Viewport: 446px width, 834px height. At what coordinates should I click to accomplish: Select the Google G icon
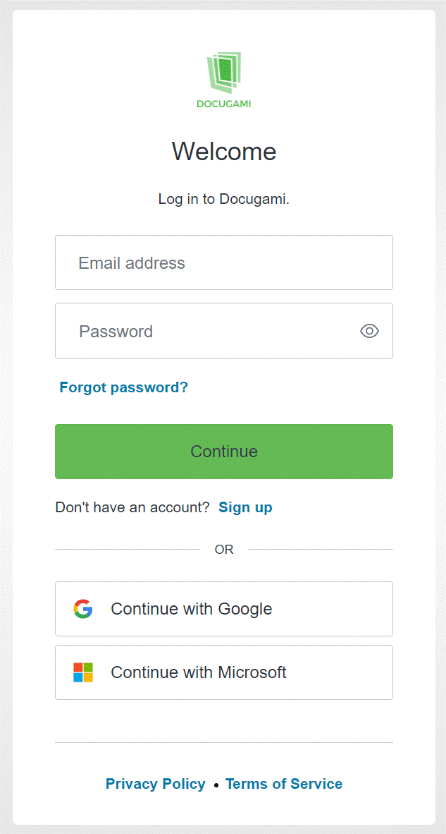pyautogui.click(x=82, y=608)
